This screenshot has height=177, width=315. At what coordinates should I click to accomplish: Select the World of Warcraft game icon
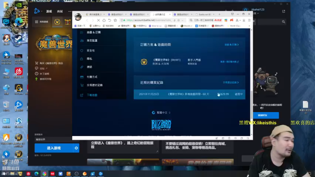57,22
